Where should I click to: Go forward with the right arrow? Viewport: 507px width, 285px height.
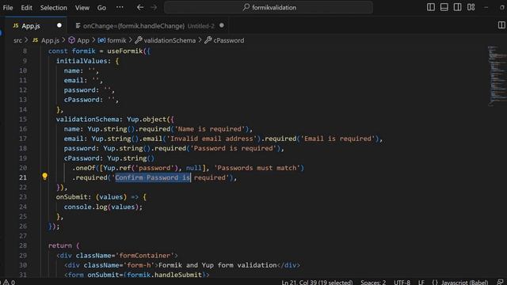(154, 7)
